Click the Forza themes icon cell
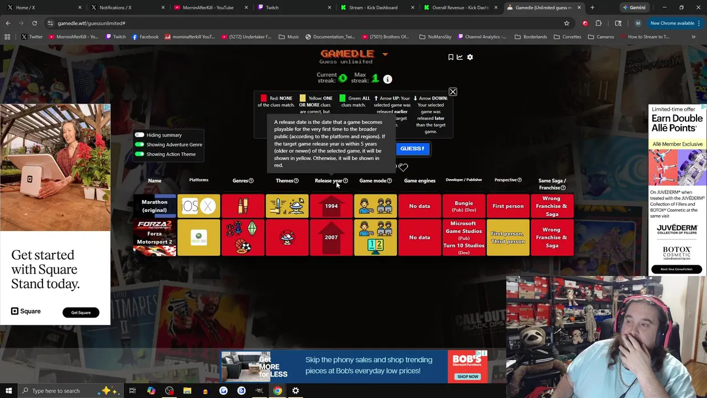 pos(287,238)
